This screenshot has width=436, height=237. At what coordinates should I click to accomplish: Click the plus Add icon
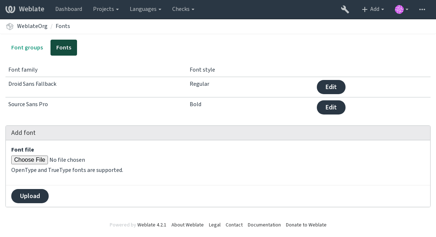tap(365, 9)
